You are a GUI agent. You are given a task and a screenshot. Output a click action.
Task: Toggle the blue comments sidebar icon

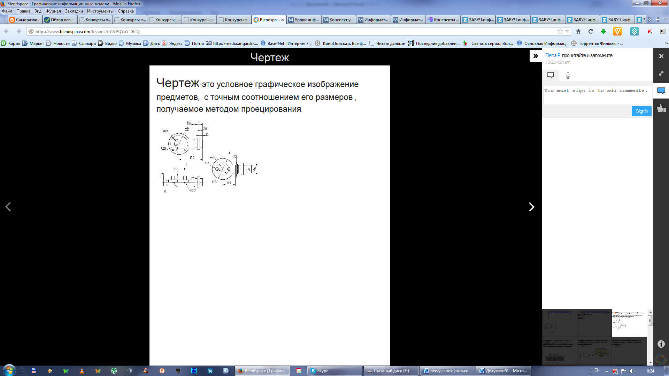[661, 91]
